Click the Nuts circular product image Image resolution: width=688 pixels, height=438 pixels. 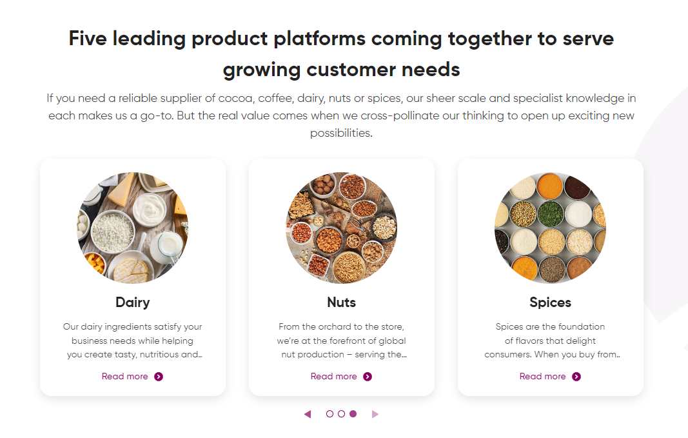[342, 228]
